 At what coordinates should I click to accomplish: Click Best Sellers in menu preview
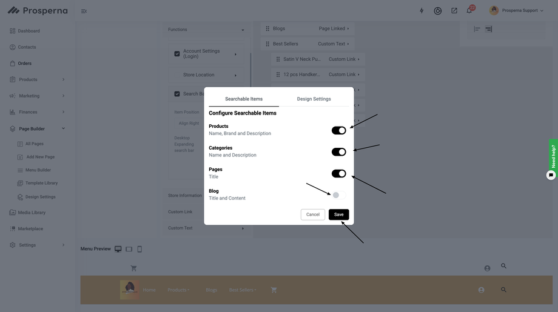coord(241,290)
